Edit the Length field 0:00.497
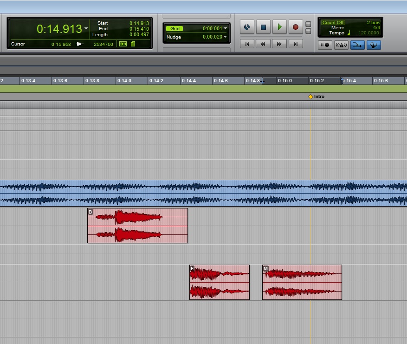The width and height of the screenshot is (407, 344). pos(139,34)
